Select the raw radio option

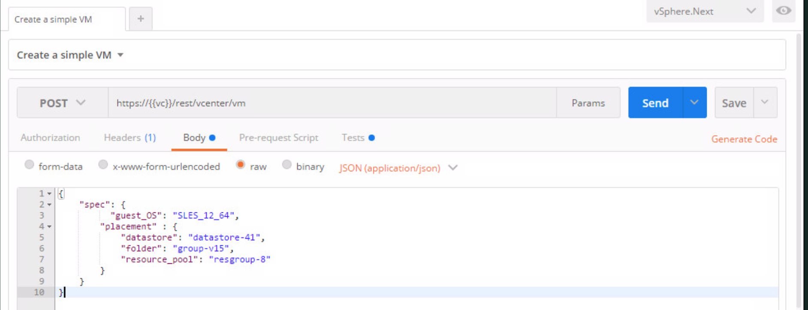pyautogui.click(x=240, y=165)
